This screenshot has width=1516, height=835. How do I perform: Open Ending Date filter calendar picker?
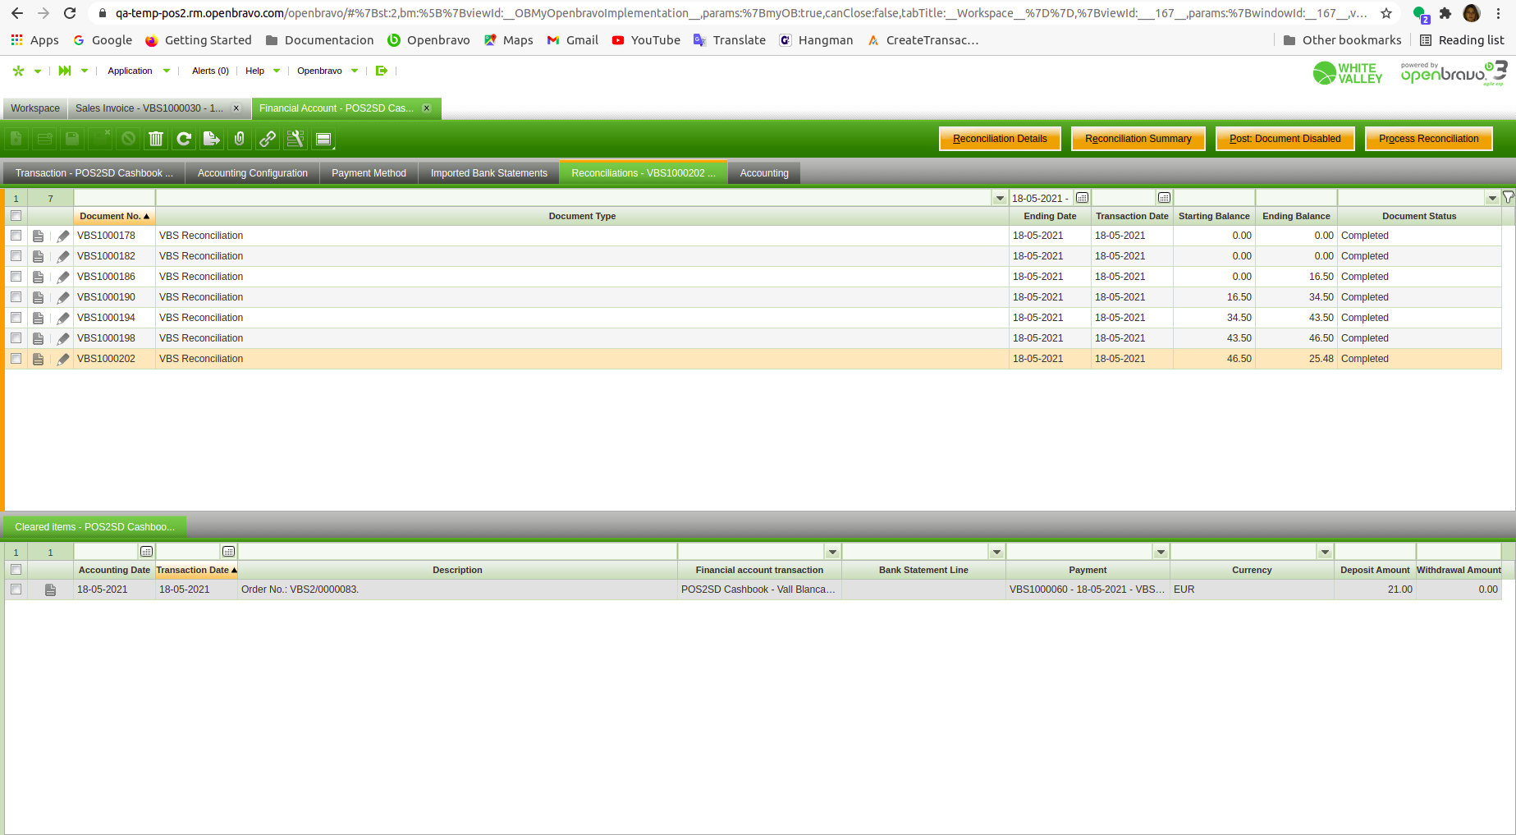[x=1083, y=198]
